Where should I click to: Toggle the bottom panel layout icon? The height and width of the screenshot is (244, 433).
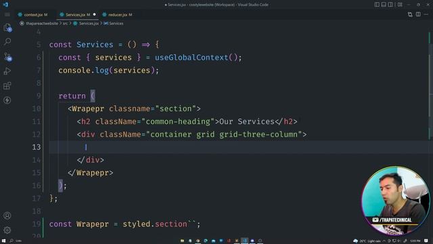(384, 5)
